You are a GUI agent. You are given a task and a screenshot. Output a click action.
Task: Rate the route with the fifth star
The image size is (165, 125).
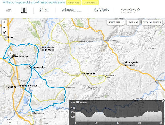[x=139, y=10]
